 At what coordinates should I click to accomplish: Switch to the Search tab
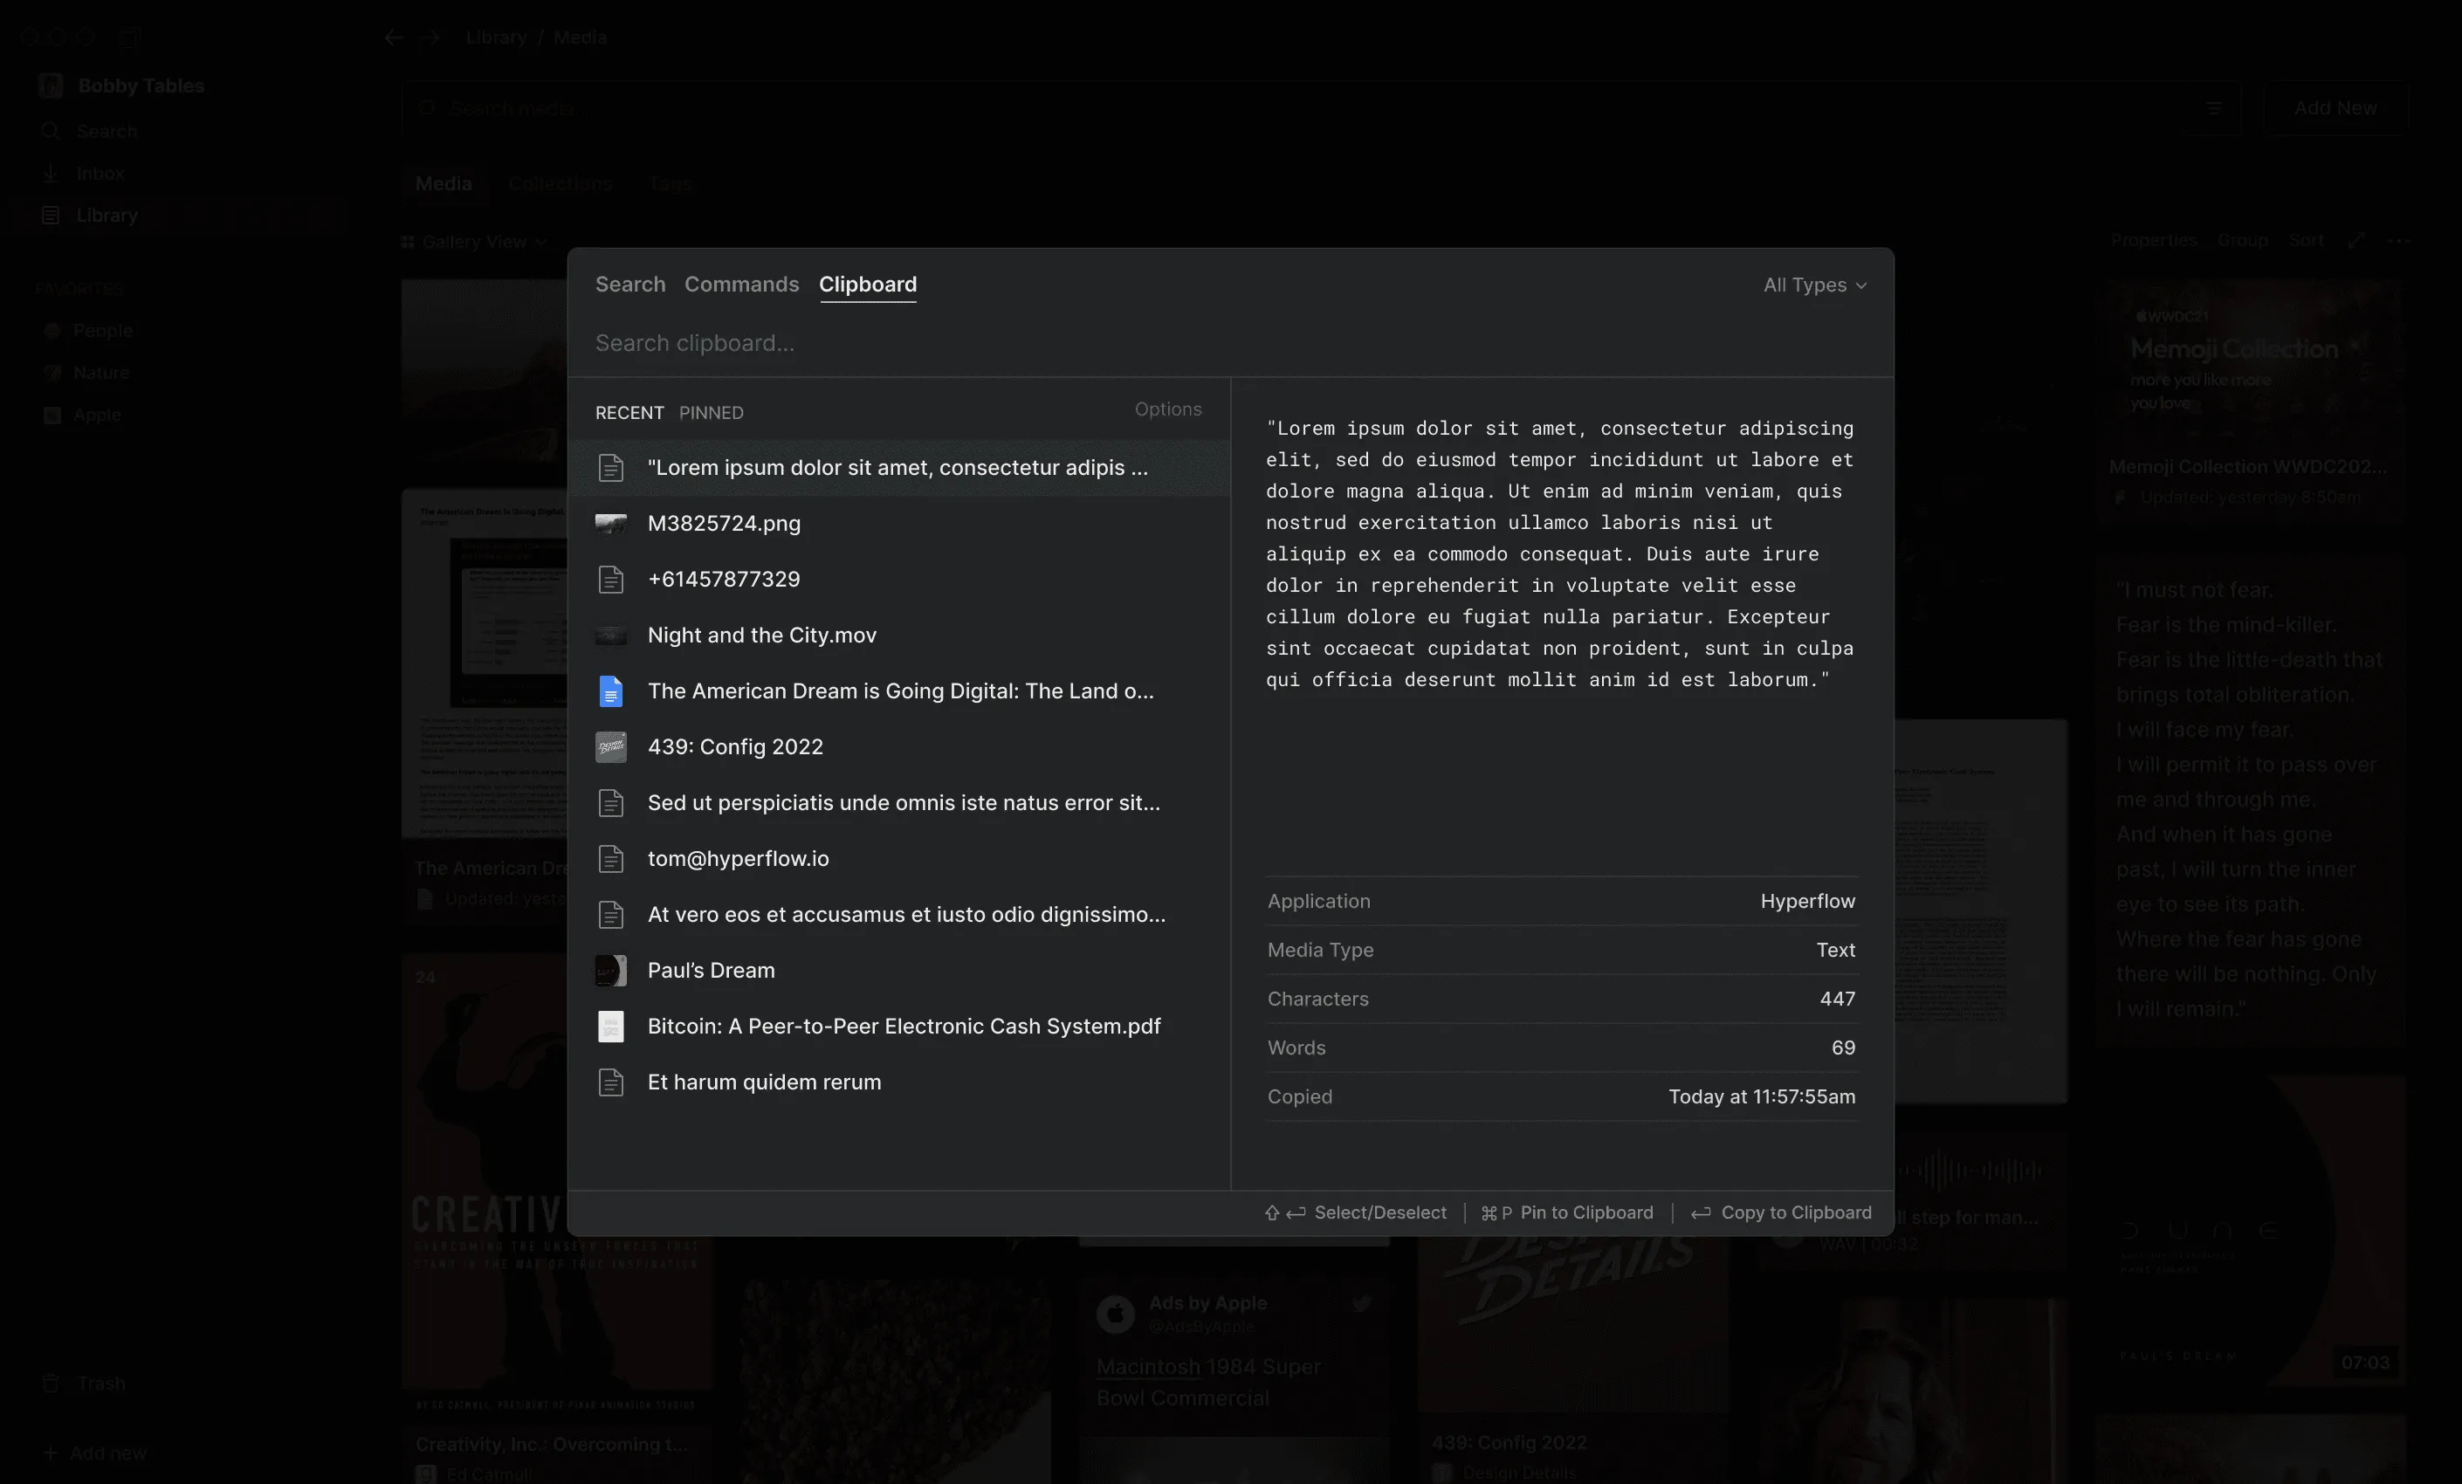pos(630,284)
